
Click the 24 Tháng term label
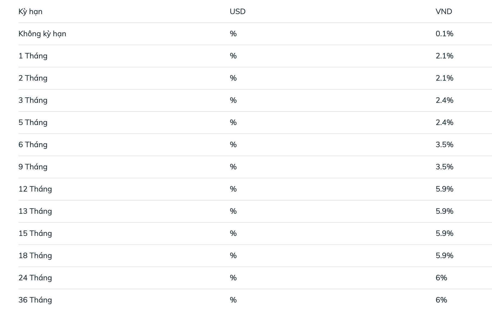(35, 278)
